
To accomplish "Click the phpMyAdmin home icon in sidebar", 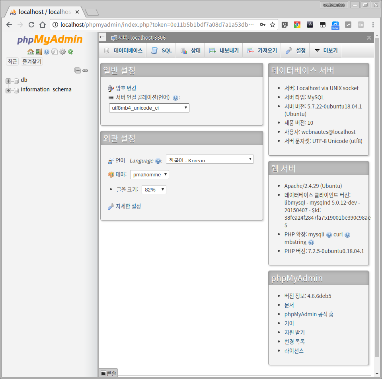I will (x=31, y=52).
